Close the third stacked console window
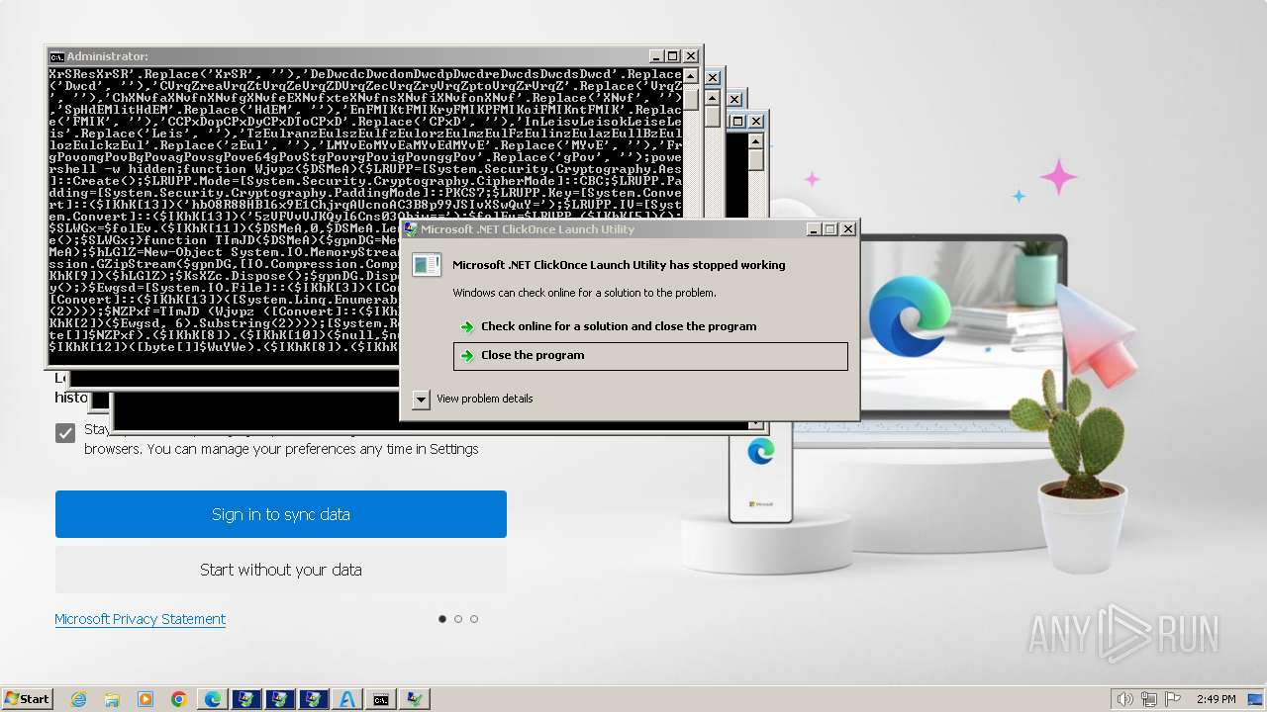 (x=734, y=99)
